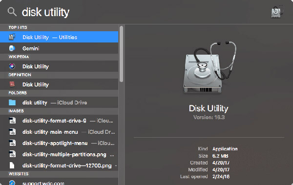This screenshot has height=185, width=293.
Task: Click the blue folder icon
Action: coord(12,103)
